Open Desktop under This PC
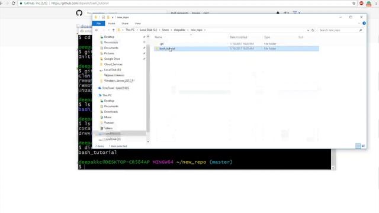This screenshot has height=213, width=379. tap(109, 101)
